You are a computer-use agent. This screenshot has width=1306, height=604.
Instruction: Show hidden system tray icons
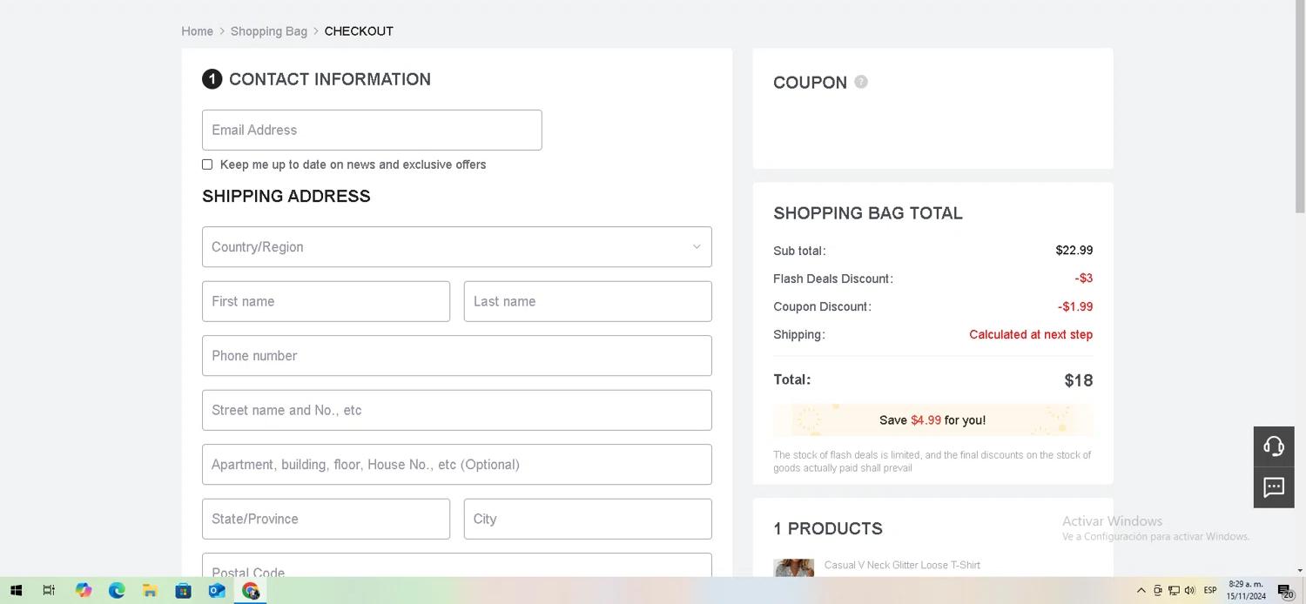click(1141, 591)
